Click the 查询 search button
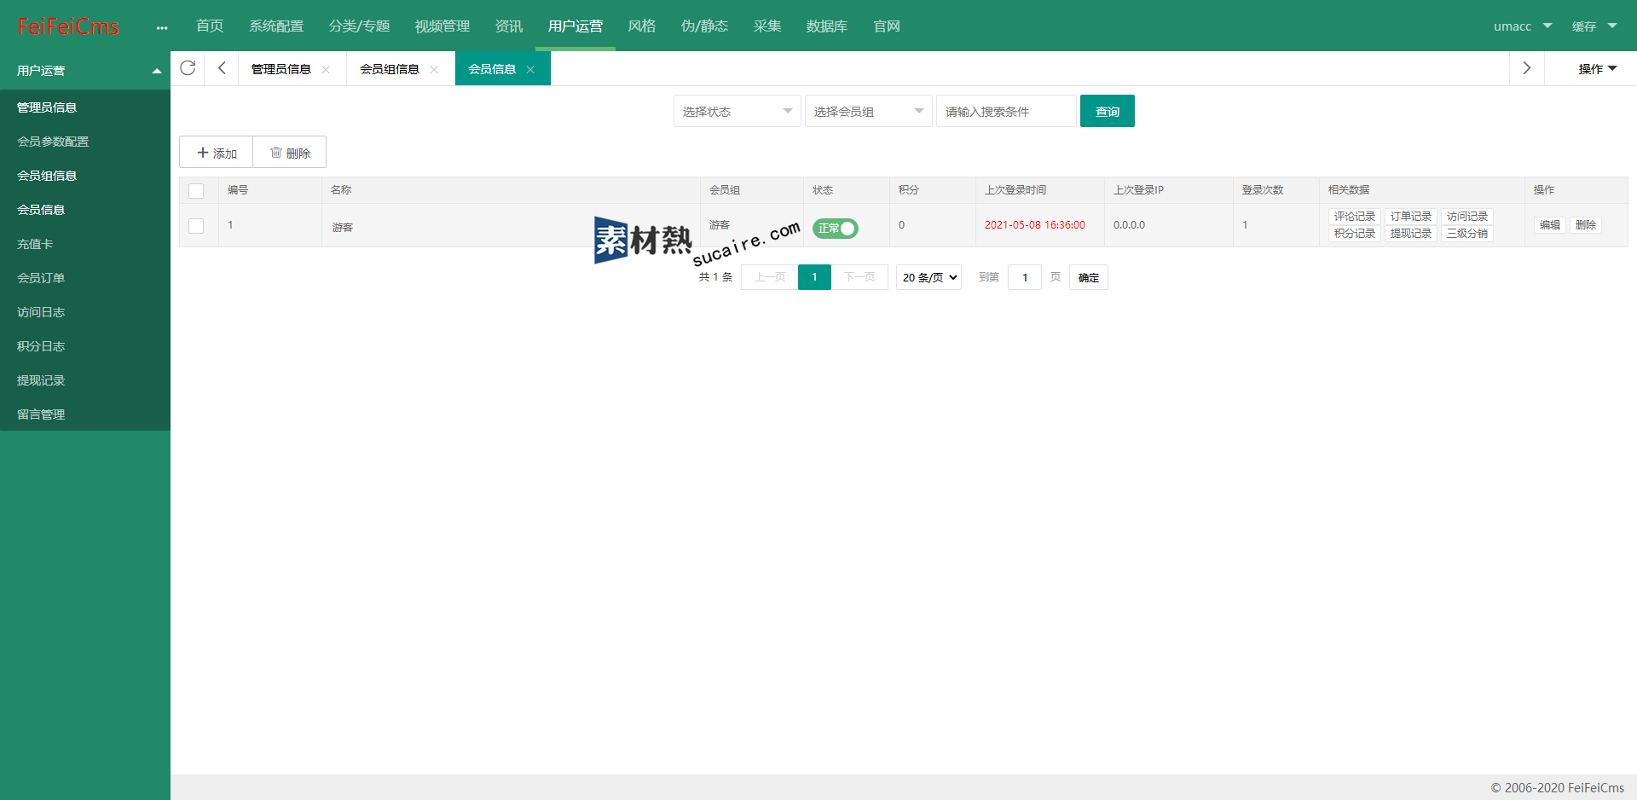 point(1107,112)
